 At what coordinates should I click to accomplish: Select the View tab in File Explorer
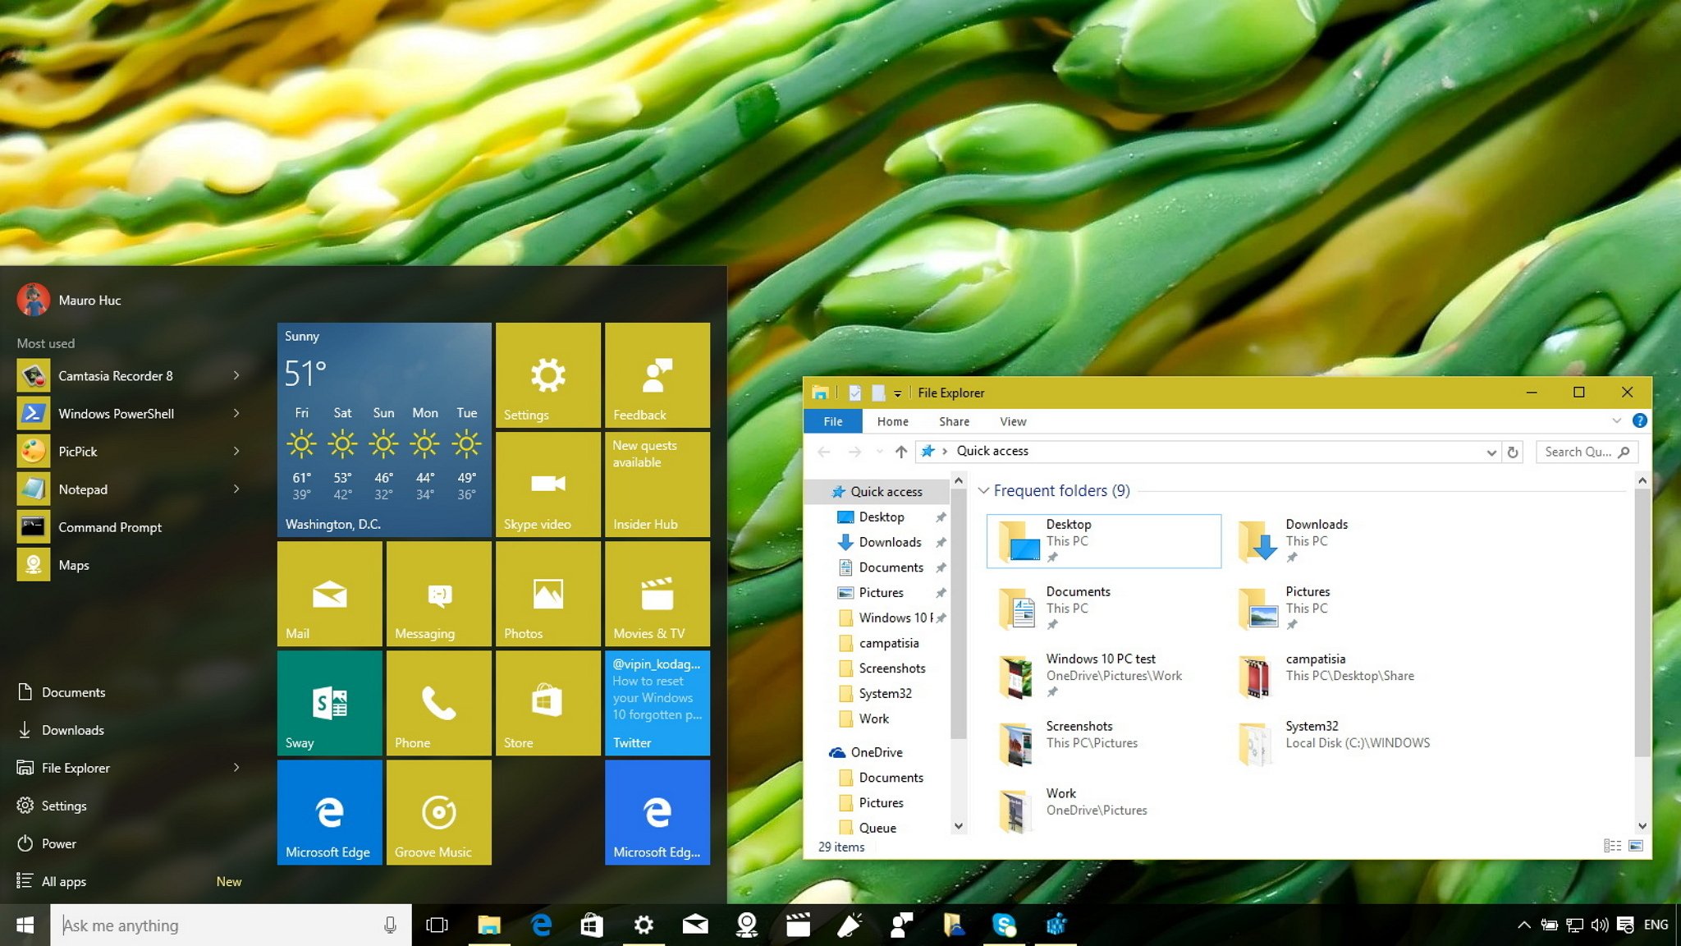coord(1011,420)
